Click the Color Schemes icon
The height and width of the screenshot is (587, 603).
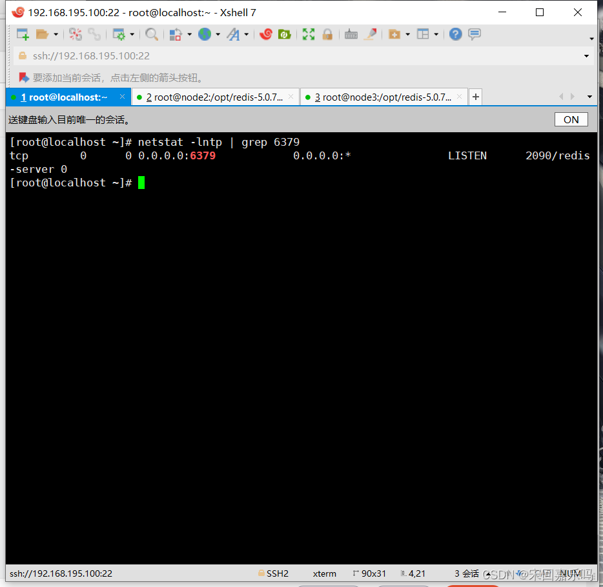(176, 35)
